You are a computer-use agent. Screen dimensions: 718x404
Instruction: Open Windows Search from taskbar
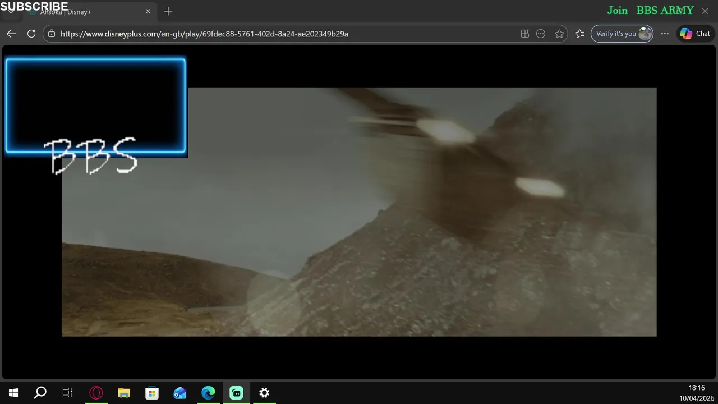pos(40,393)
